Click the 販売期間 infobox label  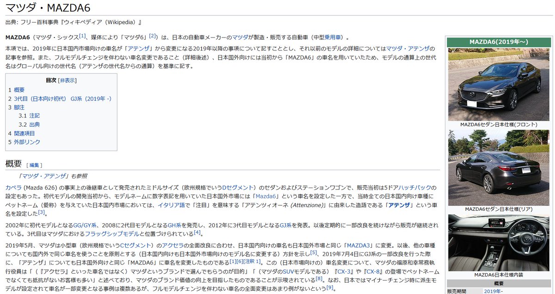point(457,291)
